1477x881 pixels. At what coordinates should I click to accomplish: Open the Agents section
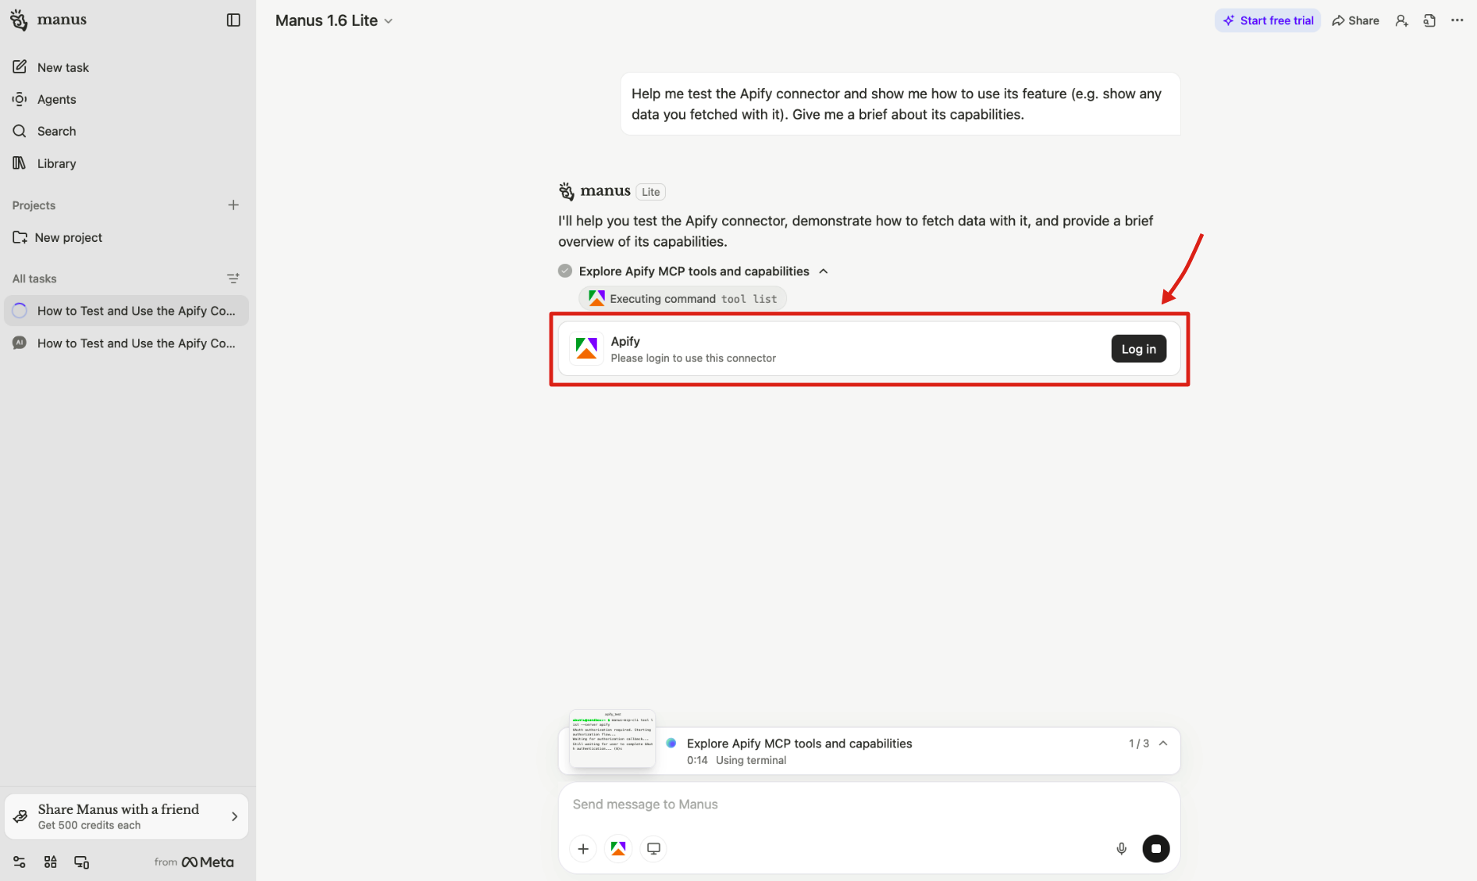[x=56, y=99]
